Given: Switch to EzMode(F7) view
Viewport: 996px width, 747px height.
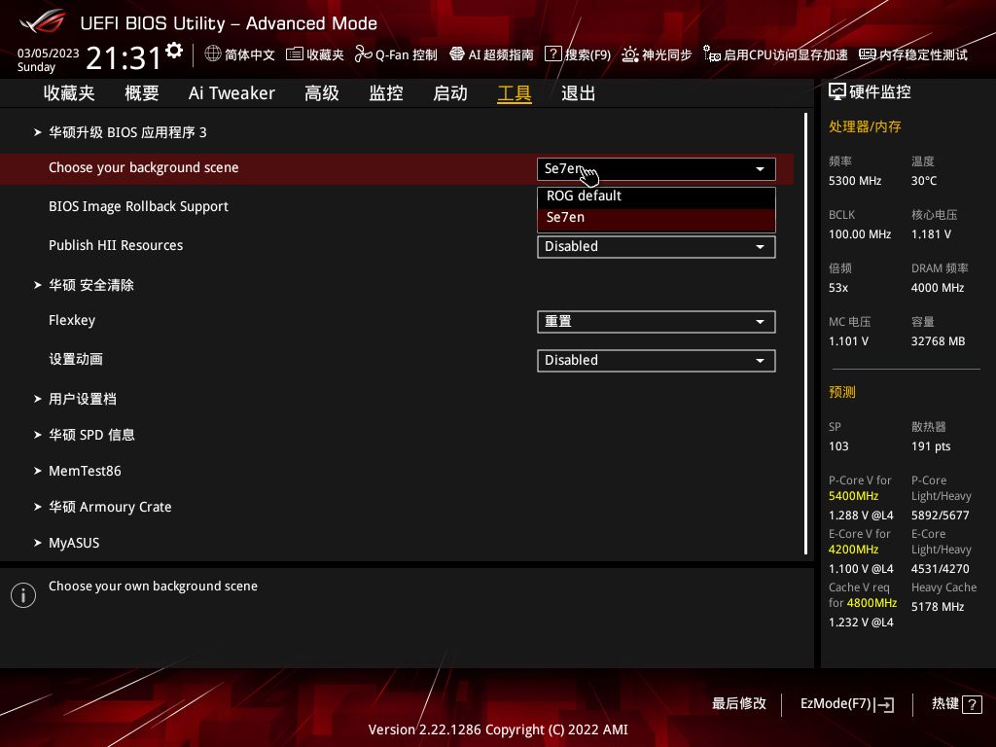Looking at the screenshot, I should [846, 703].
